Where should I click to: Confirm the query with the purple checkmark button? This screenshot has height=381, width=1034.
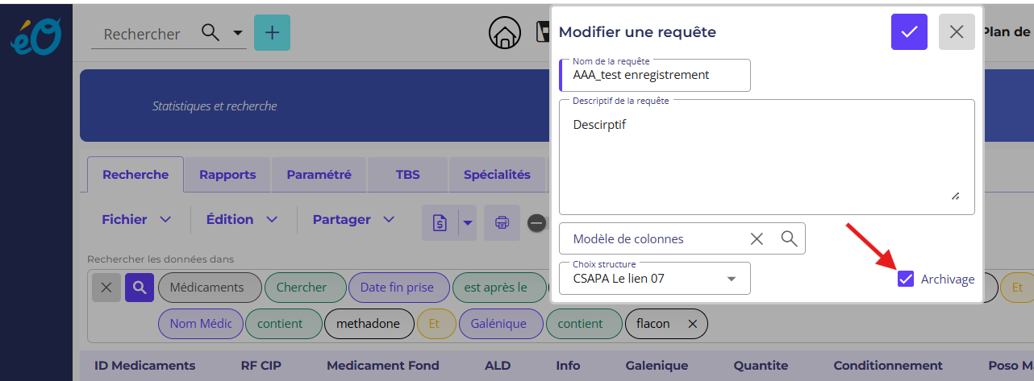(909, 32)
